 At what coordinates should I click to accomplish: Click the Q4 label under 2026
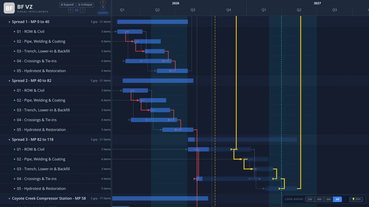[228, 10]
